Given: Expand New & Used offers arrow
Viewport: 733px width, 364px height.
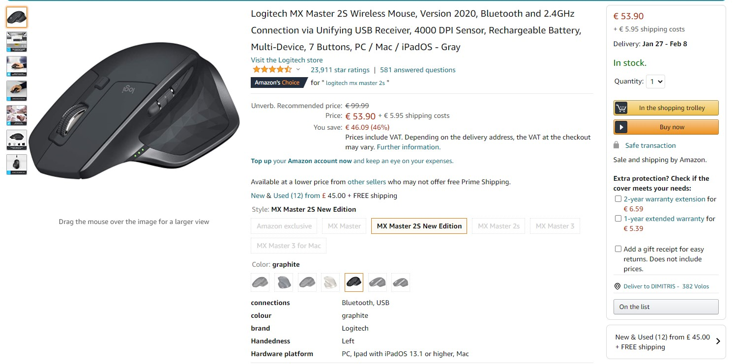Looking at the screenshot, I should pos(718,341).
